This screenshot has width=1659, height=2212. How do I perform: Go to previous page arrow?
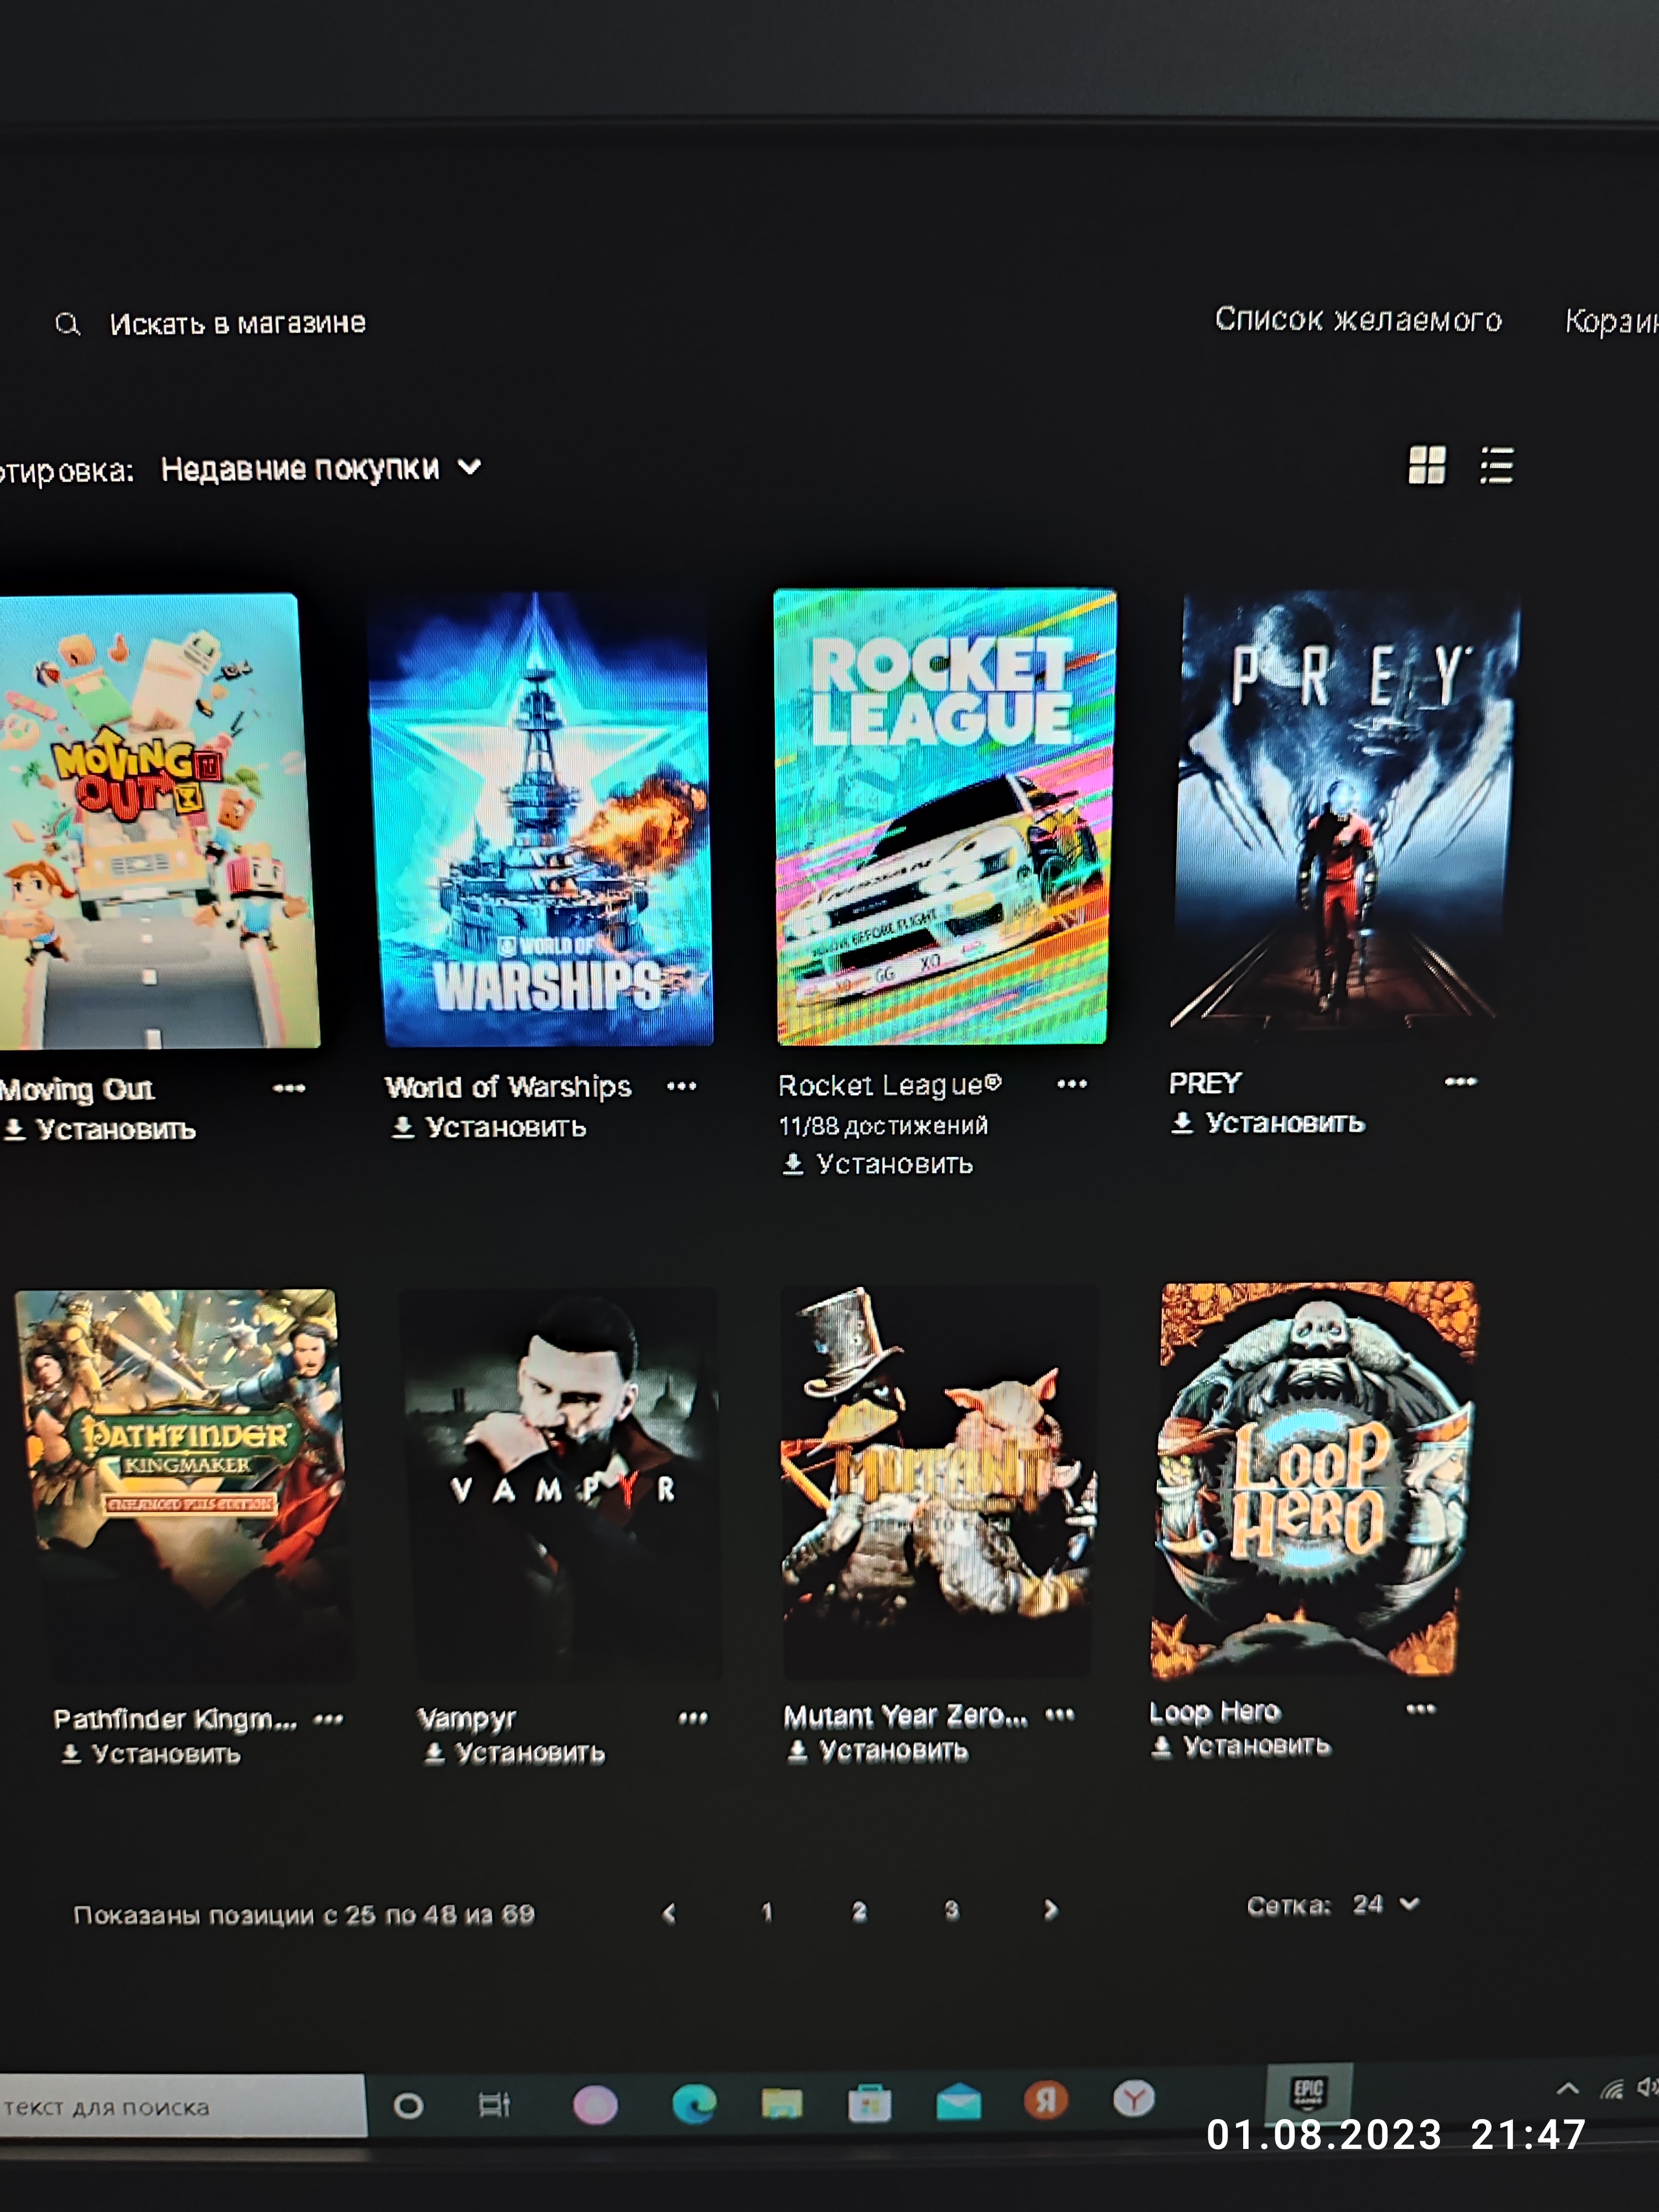point(669,1913)
